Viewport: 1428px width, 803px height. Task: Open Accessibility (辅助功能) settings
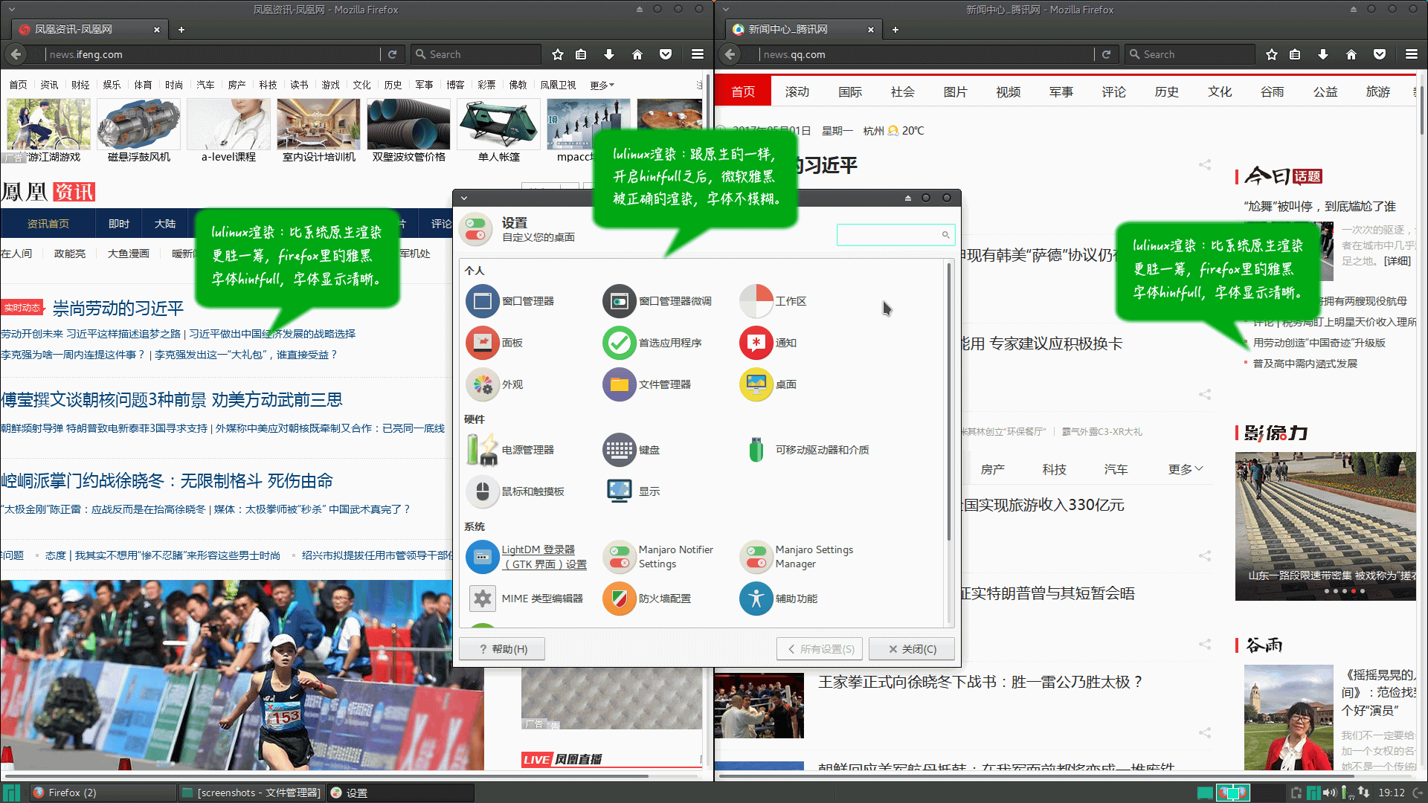(779, 599)
